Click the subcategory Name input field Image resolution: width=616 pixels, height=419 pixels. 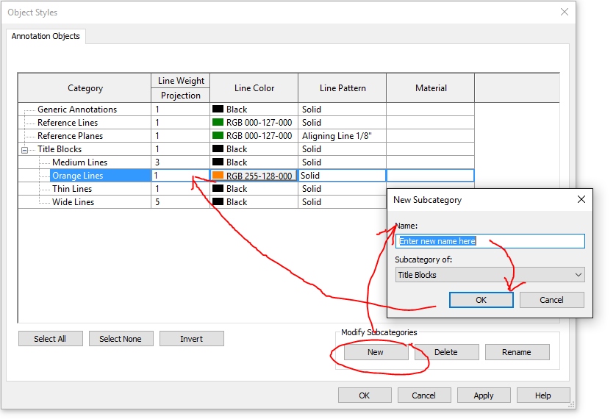490,241
